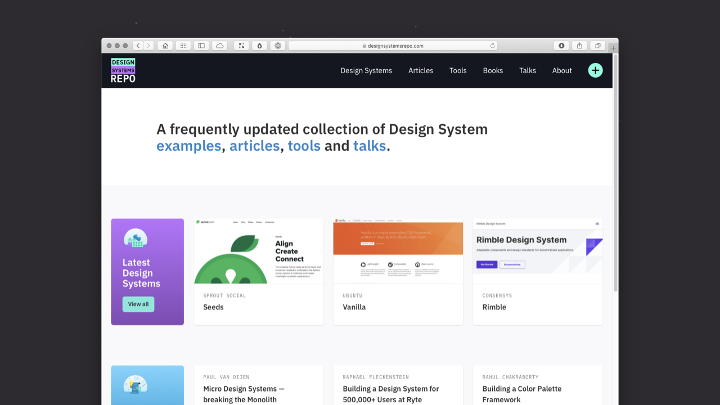Click the SPROUT SOCIAL label
The image size is (720, 405).
[x=224, y=295]
